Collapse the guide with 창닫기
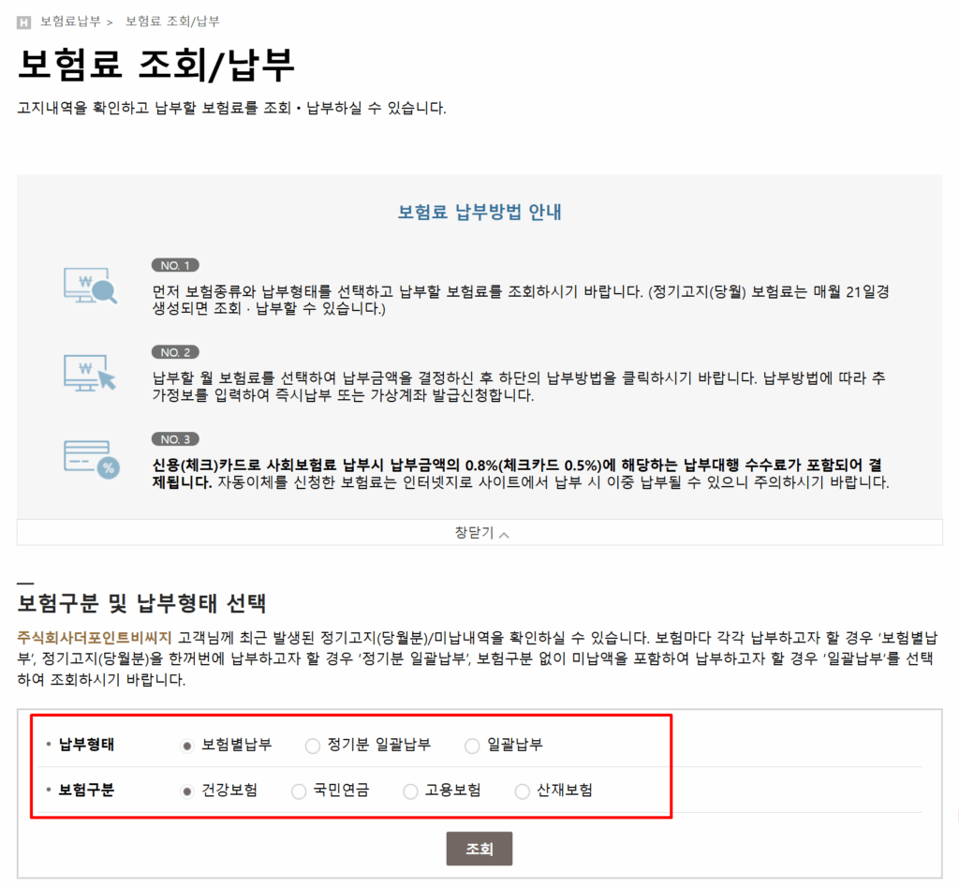The width and height of the screenshot is (959, 887). [480, 533]
